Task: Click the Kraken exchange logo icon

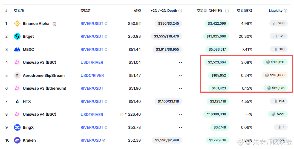Action: coord(17,140)
